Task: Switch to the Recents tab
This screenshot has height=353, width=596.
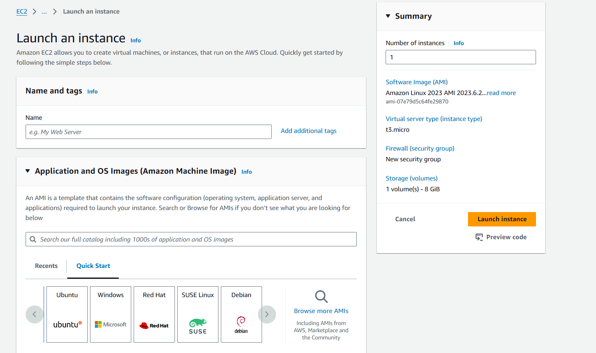Action: [x=46, y=266]
